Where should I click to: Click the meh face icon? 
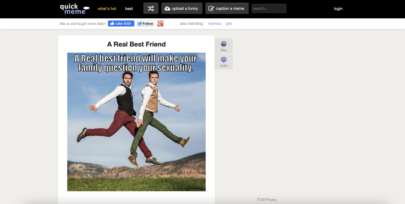[224, 60]
